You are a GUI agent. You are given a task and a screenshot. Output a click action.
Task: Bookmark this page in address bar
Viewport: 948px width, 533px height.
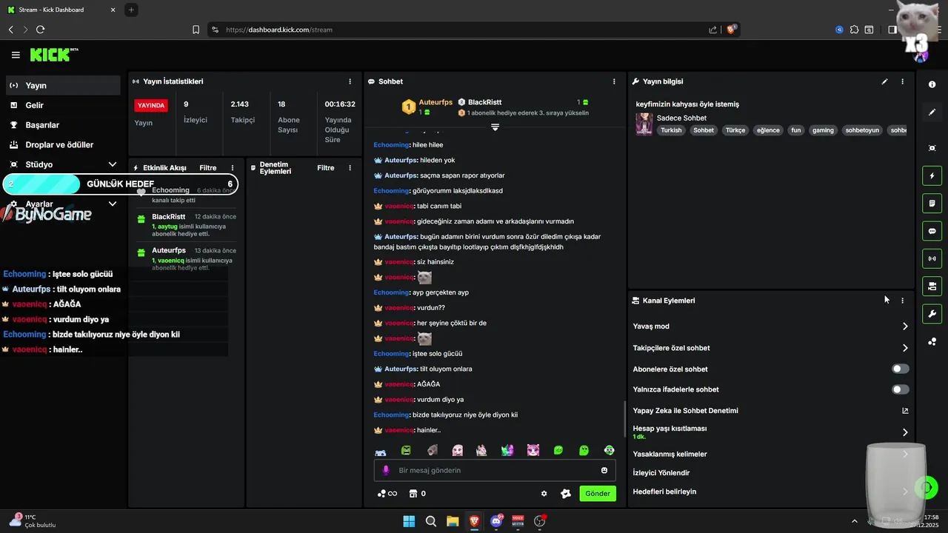(196, 30)
